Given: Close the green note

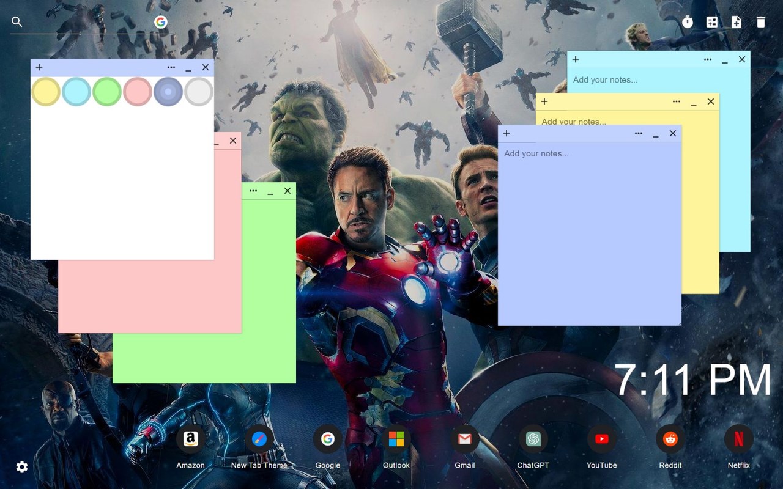Looking at the screenshot, I should pos(288,191).
